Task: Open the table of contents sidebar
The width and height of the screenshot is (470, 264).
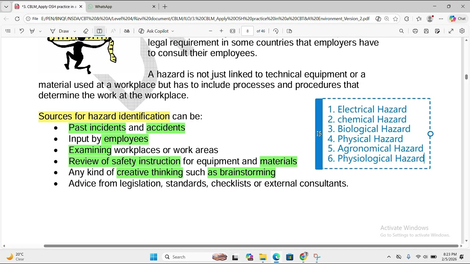Action: (8, 31)
